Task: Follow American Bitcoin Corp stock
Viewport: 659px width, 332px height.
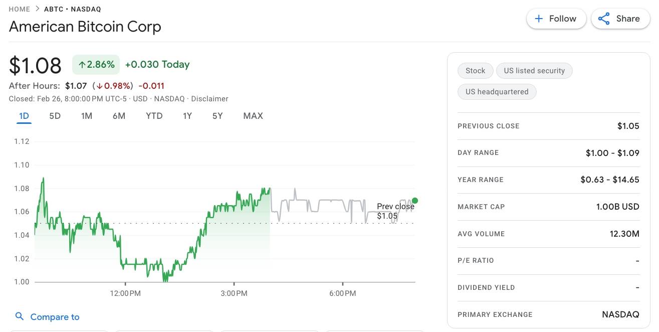Action: pos(556,18)
